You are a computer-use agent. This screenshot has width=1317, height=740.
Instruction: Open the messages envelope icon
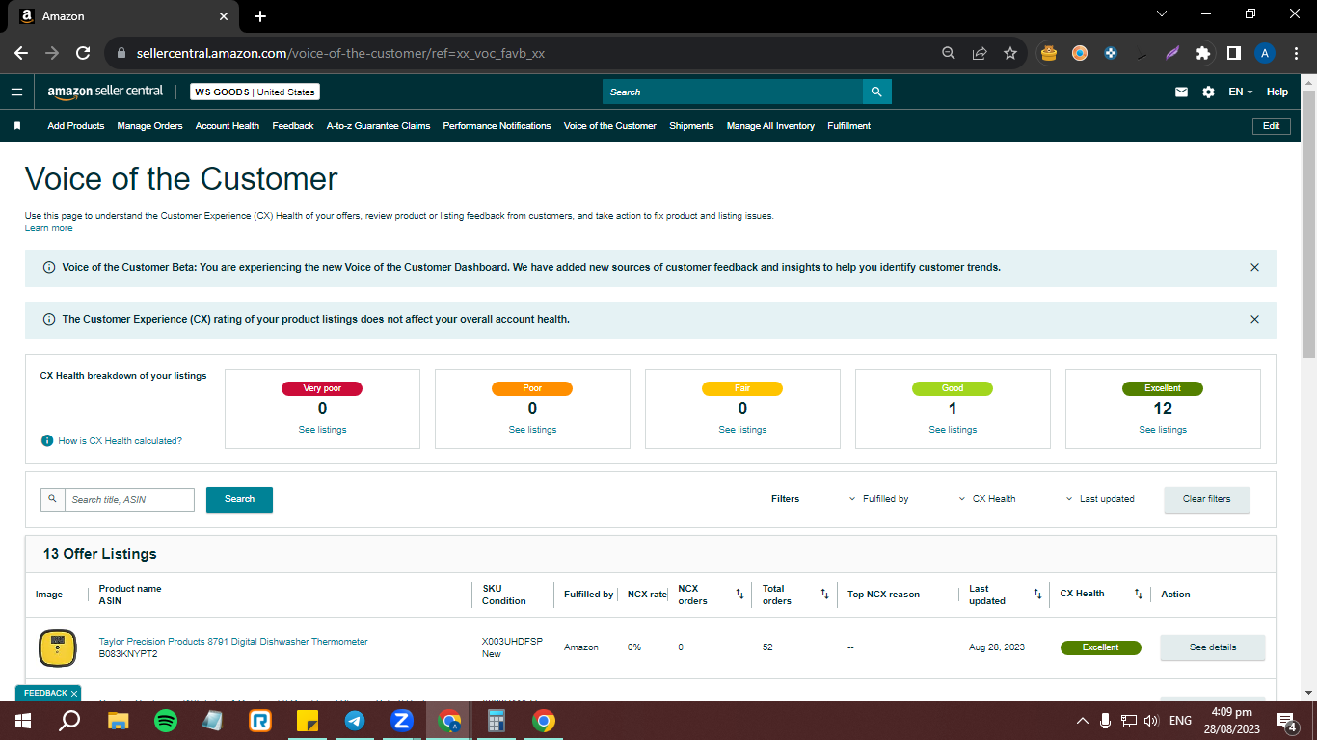click(x=1181, y=92)
